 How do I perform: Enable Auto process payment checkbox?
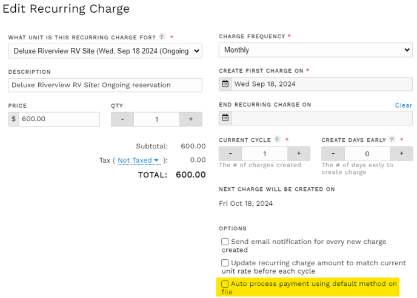pos(225,283)
